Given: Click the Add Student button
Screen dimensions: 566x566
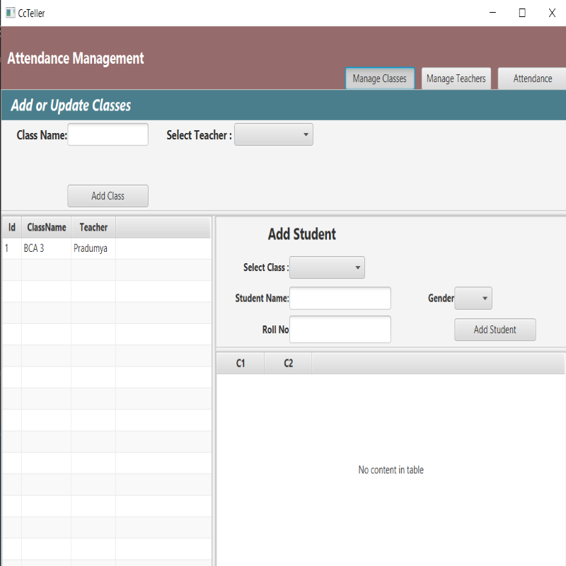Looking at the screenshot, I should pyautogui.click(x=495, y=330).
